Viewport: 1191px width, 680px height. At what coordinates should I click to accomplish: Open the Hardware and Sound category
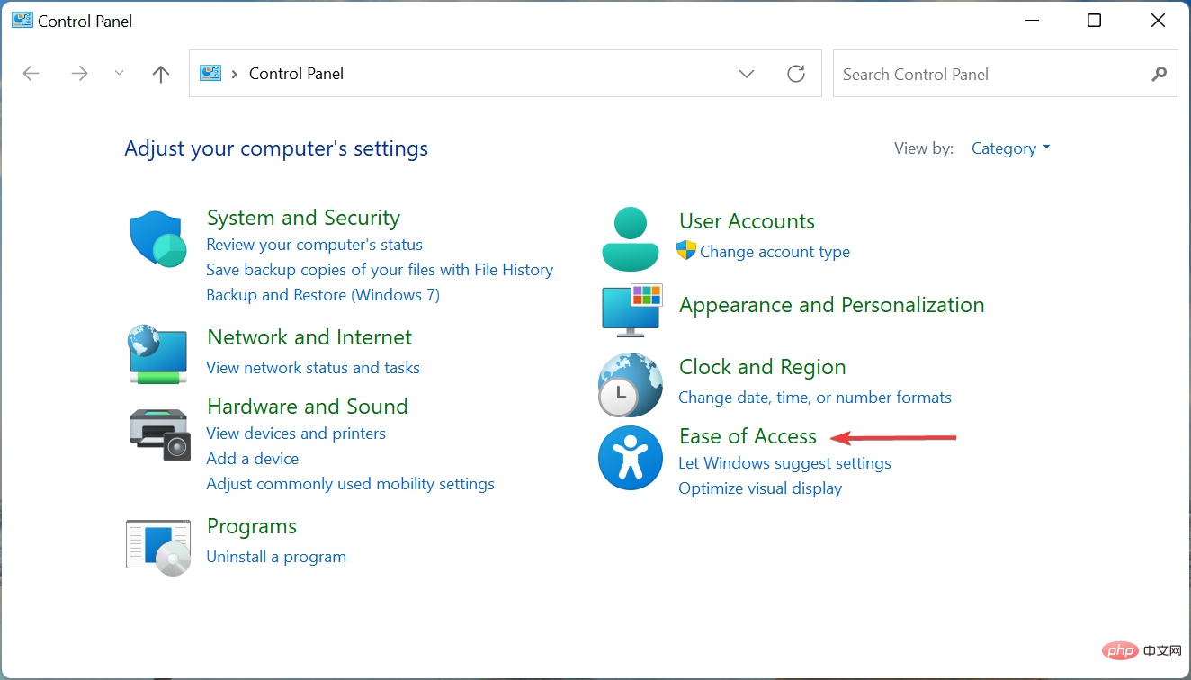tap(308, 407)
